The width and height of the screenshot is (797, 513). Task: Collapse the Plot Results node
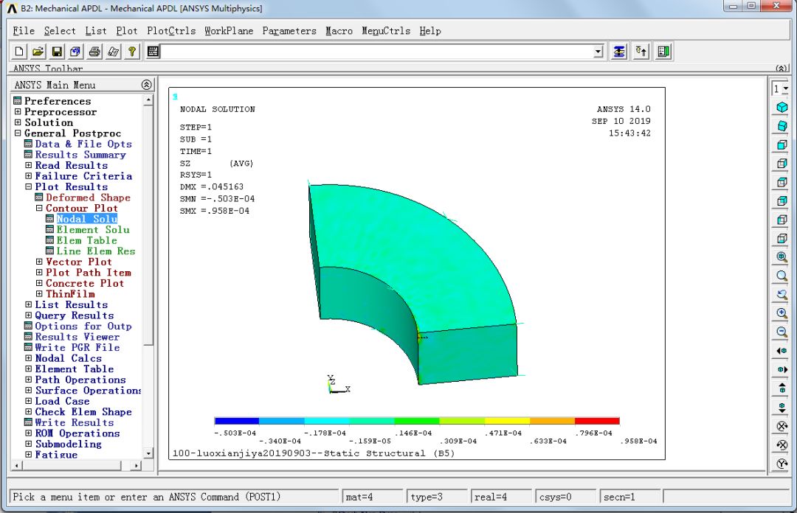pos(29,186)
